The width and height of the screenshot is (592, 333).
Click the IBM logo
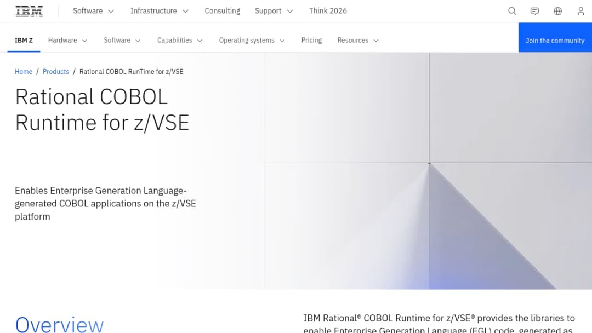point(29,12)
